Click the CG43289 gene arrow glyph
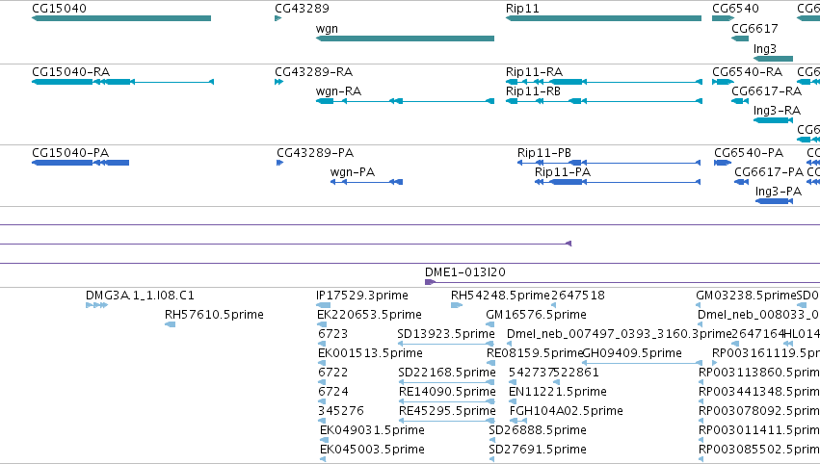The width and height of the screenshot is (820, 464). [278, 18]
